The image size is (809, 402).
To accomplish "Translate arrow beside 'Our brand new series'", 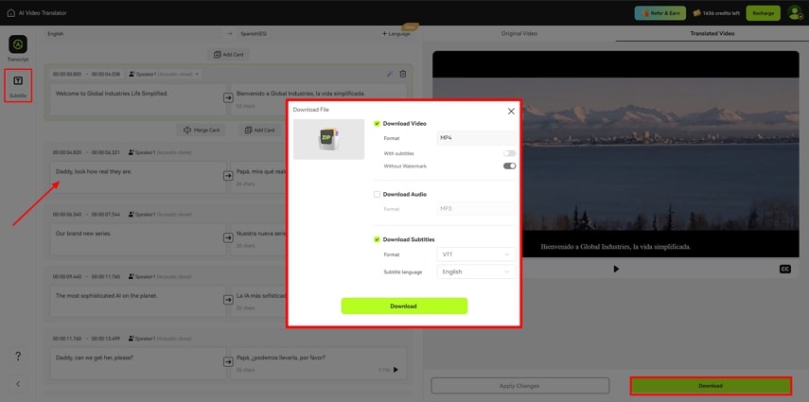I will [228, 238].
